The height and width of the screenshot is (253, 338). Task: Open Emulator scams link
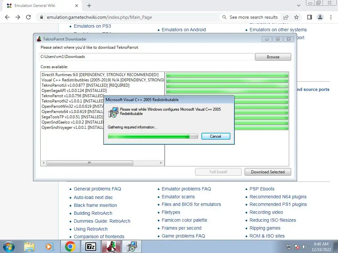coord(178,197)
